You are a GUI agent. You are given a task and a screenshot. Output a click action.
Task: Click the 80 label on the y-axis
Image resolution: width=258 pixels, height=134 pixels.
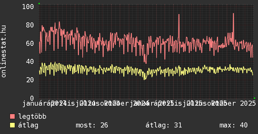(x=30, y=25)
